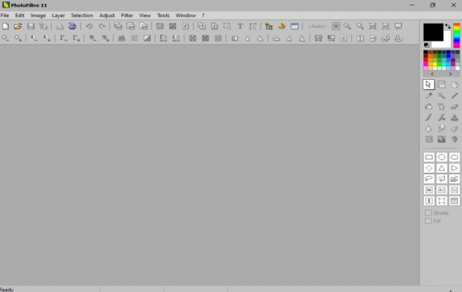
Task: Select the Spray can tool
Action: 442,106
